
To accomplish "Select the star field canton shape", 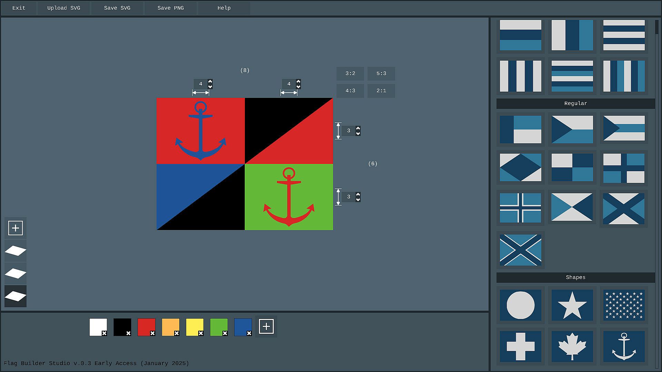I will coord(624,305).
